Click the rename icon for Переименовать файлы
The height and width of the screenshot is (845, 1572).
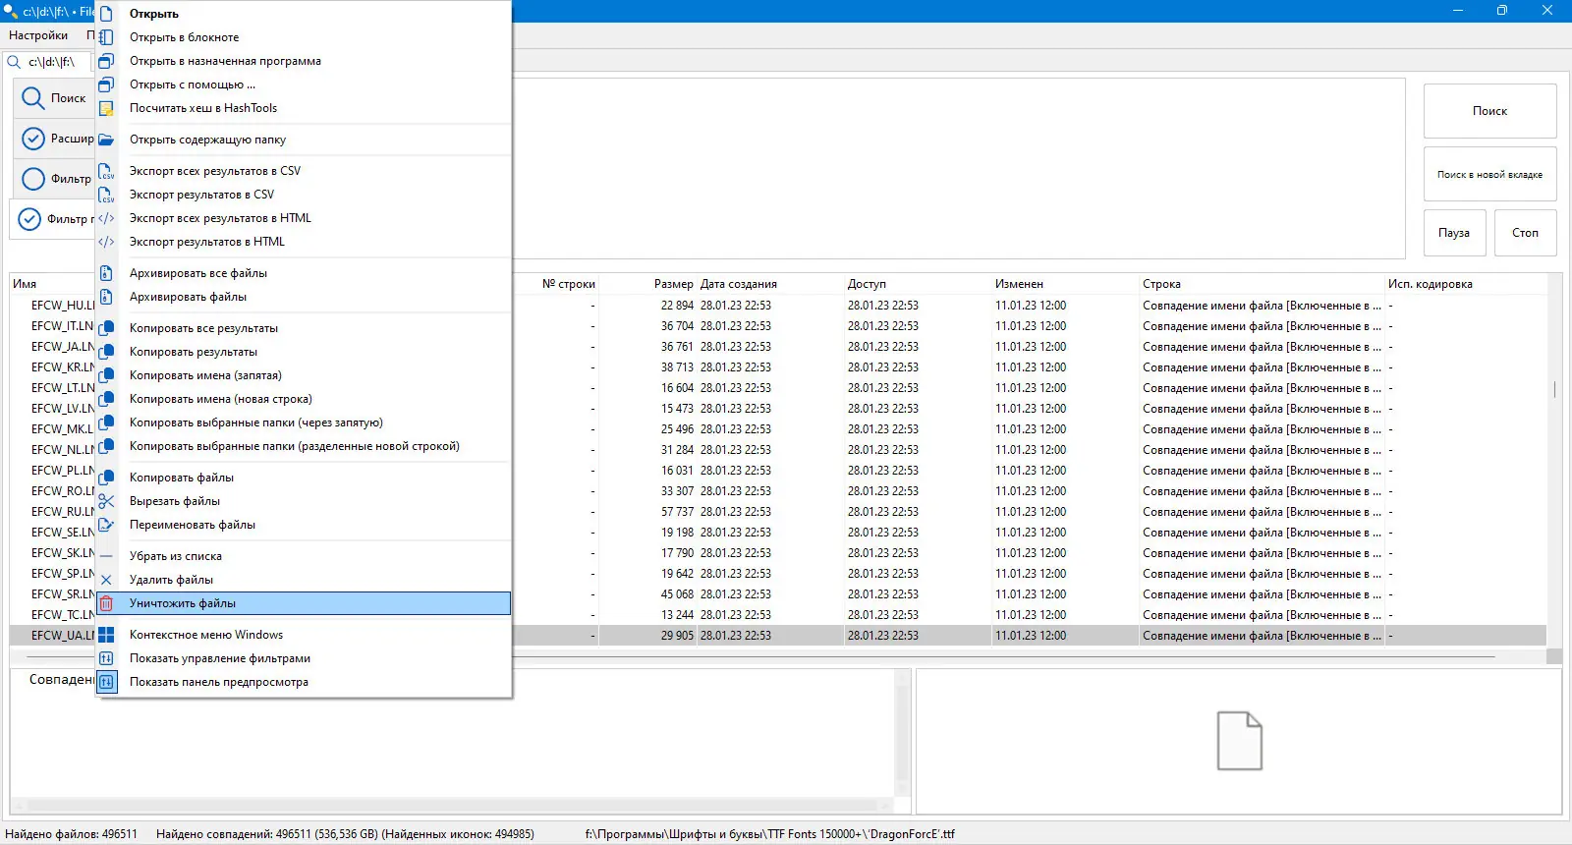[106, 525]
